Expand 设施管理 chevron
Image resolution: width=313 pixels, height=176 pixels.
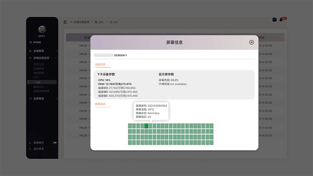click(56, 51)
